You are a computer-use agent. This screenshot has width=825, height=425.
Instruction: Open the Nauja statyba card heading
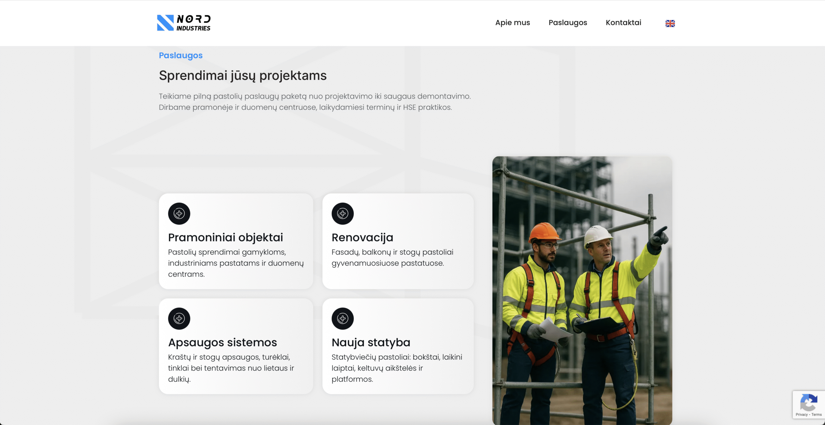(371, 343)
